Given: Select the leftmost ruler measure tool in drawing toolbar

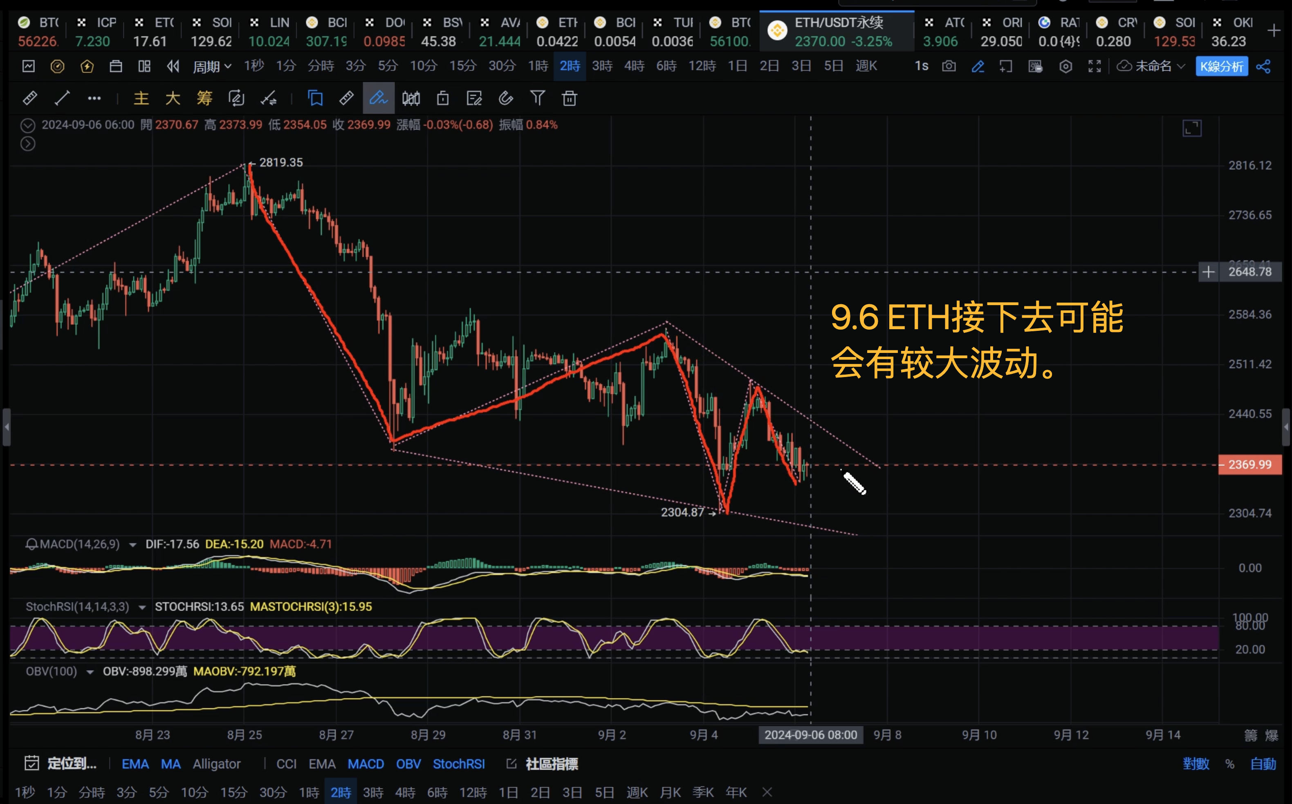Looking at the screenshot, I should coord(30,98).
